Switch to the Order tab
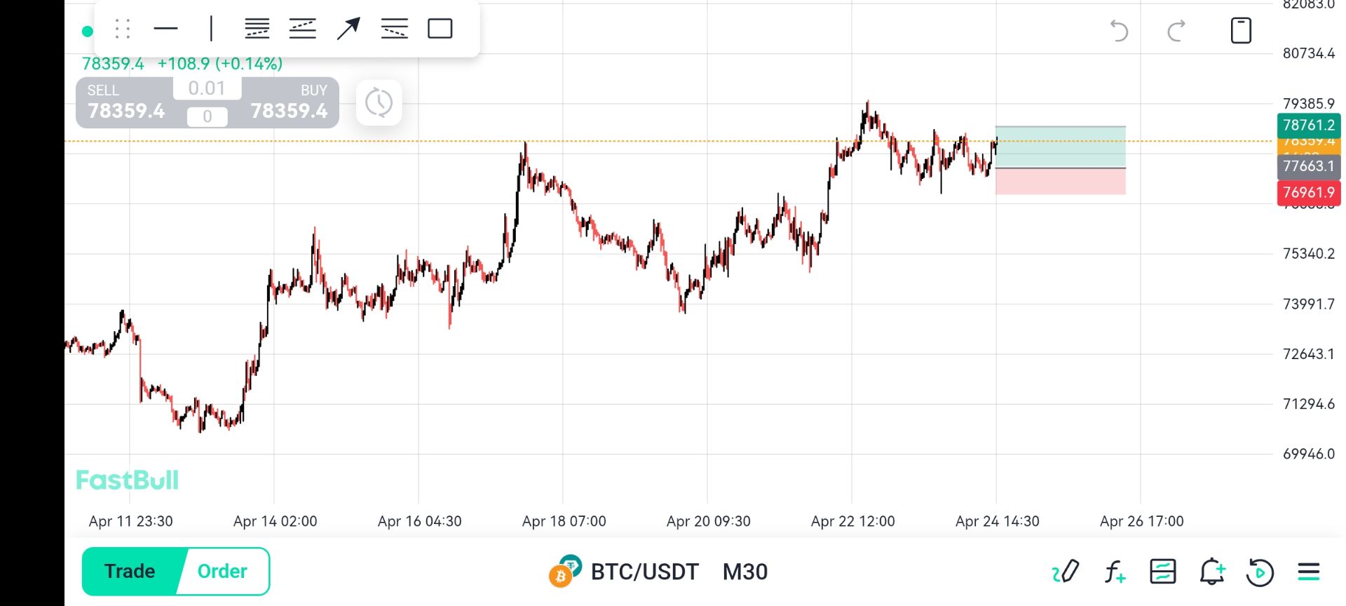The width and height of the screenshot is (1346, 606). (222, 572)
